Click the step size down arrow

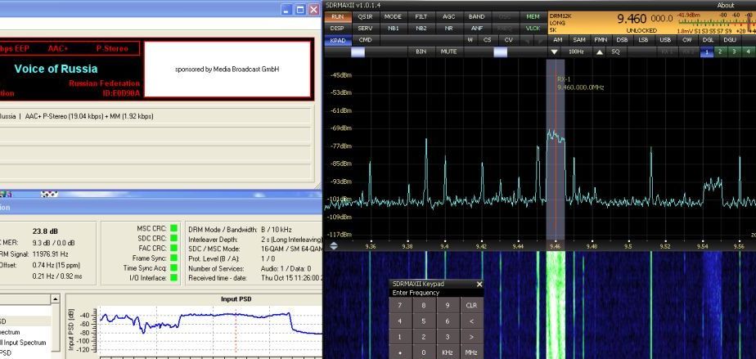[x=554, y=52]
